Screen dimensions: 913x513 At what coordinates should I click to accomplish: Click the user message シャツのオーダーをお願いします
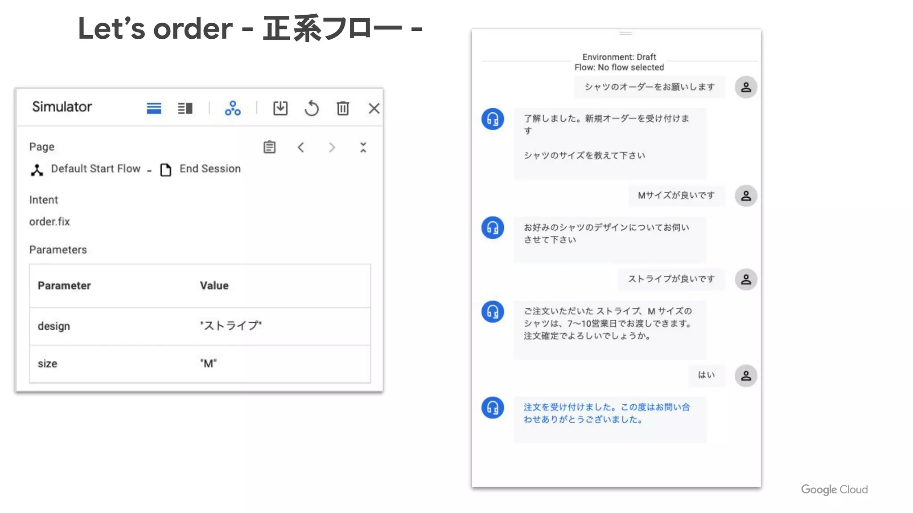click(649, 87)
